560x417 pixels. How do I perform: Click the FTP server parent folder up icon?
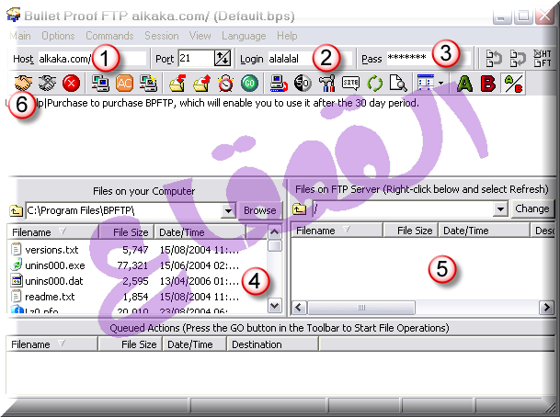tap(299, 208)
